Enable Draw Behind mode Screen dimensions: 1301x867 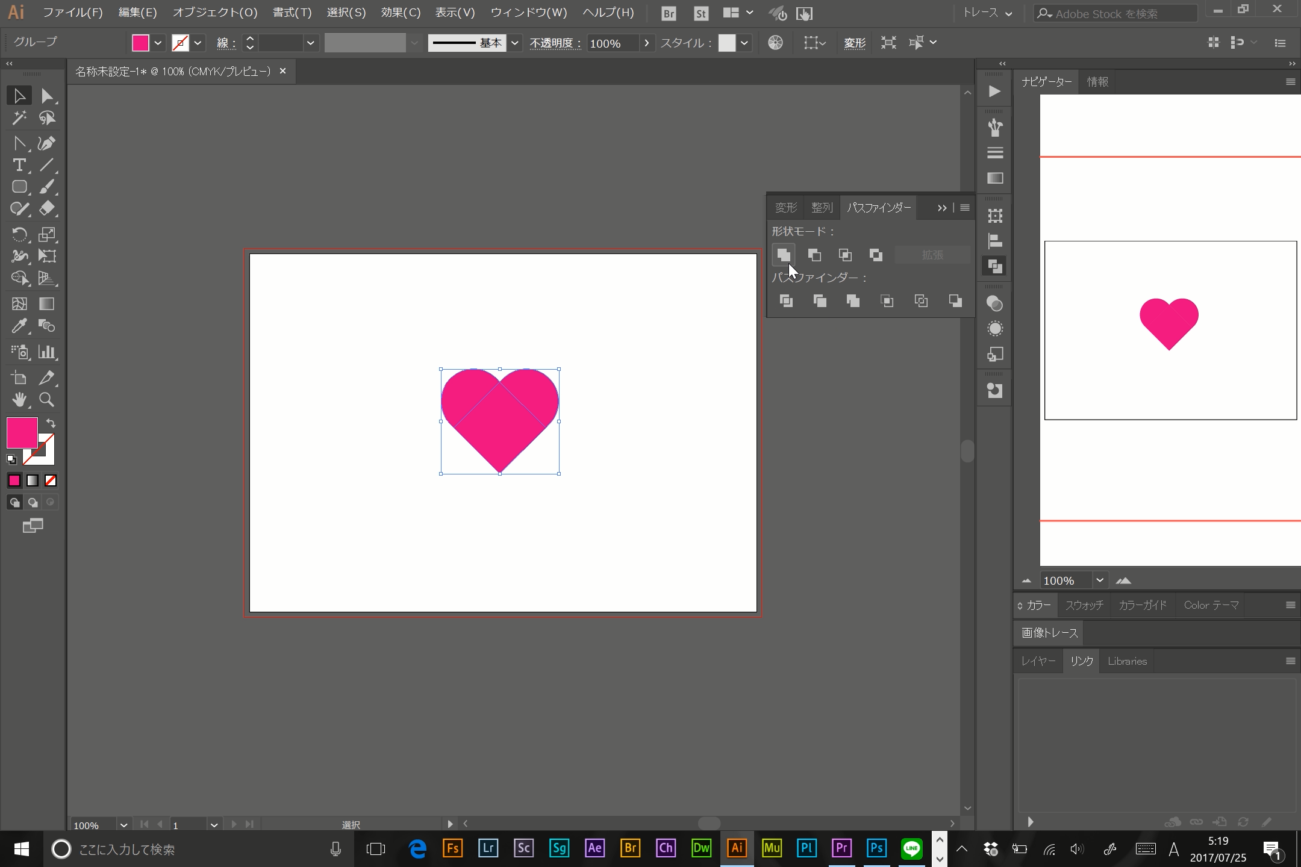[33, 502]
